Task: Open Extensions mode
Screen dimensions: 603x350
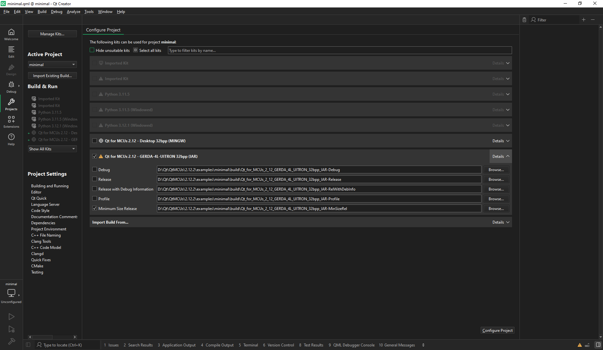Action: tap(11, 122)
